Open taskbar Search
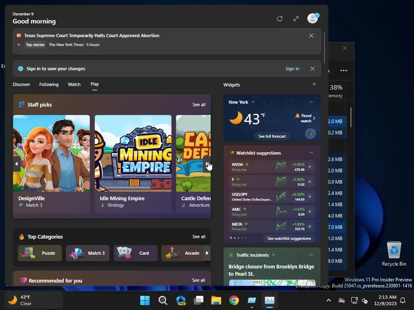 [163, 300]
